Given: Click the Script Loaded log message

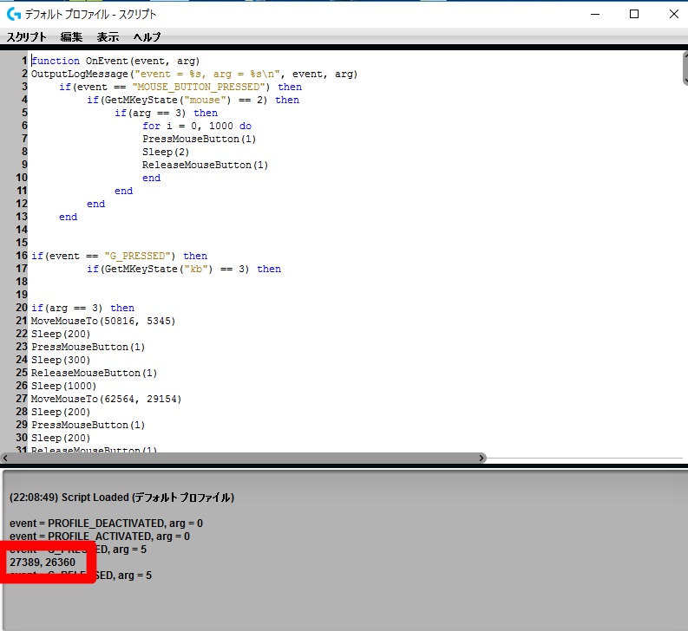Looking at the screenshot, I should (121, 498).
